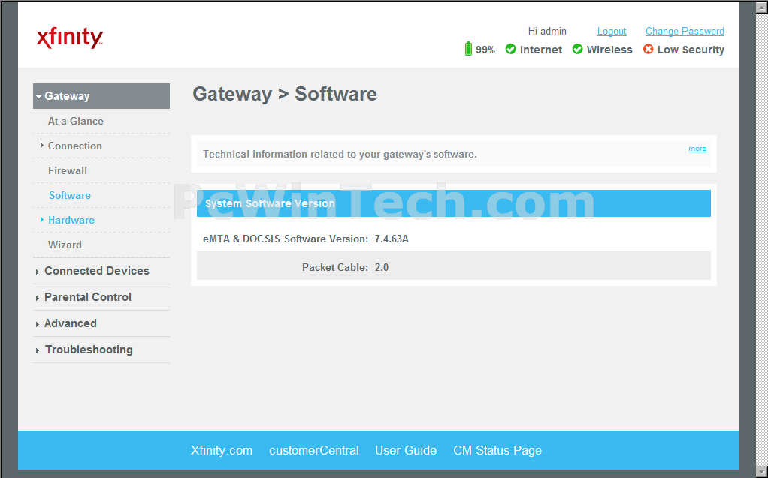768x478 pixels.
Task: Open the User Guide footer link
Action: pos(406,450)
